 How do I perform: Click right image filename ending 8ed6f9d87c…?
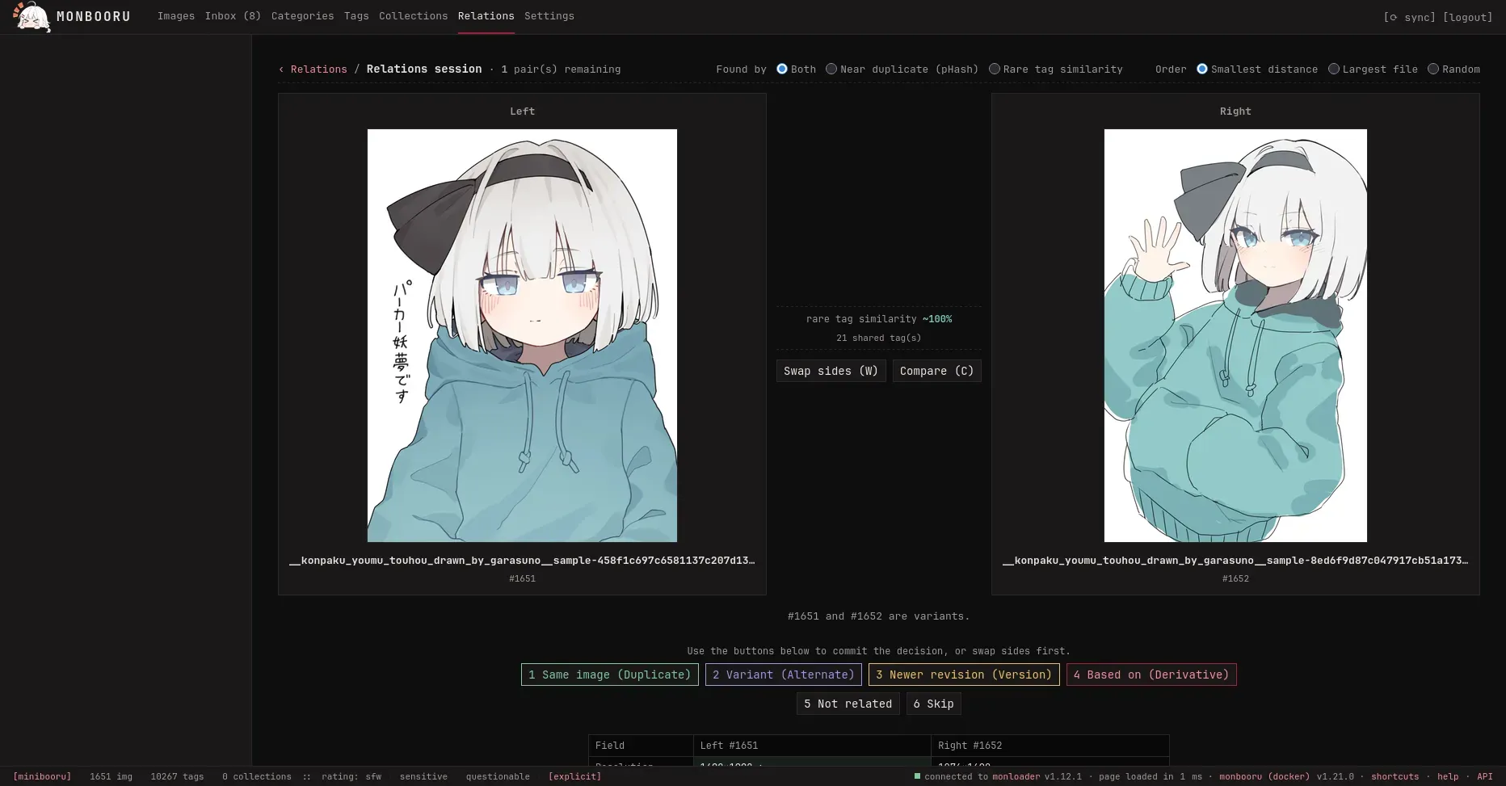click(x=1235, y=561)
